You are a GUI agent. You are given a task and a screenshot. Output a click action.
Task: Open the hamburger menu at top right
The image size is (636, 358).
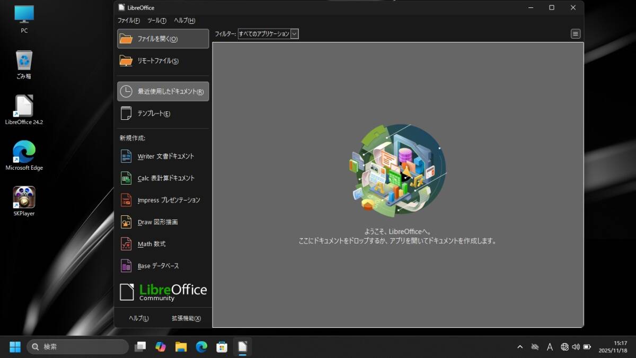pos(576,34)
